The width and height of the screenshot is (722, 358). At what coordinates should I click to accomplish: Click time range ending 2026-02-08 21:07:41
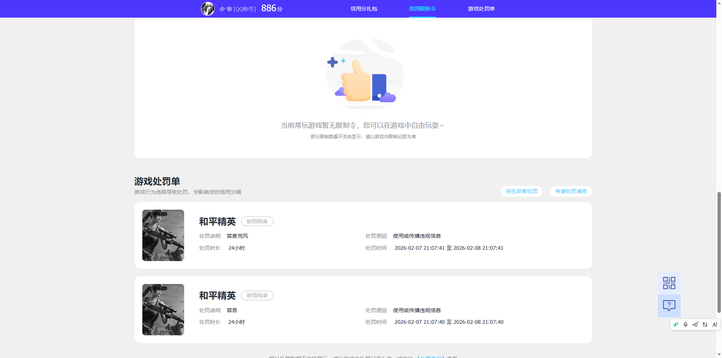click(x=449, y=248)
